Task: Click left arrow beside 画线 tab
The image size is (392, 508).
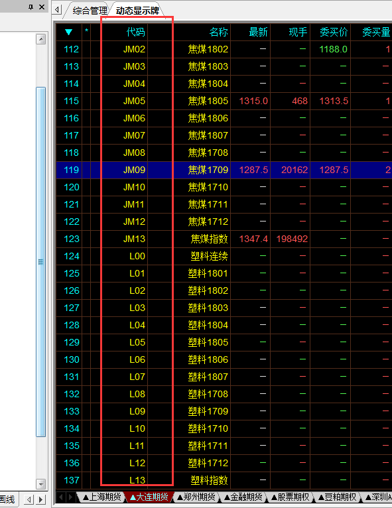Action: tap(29, 499)
